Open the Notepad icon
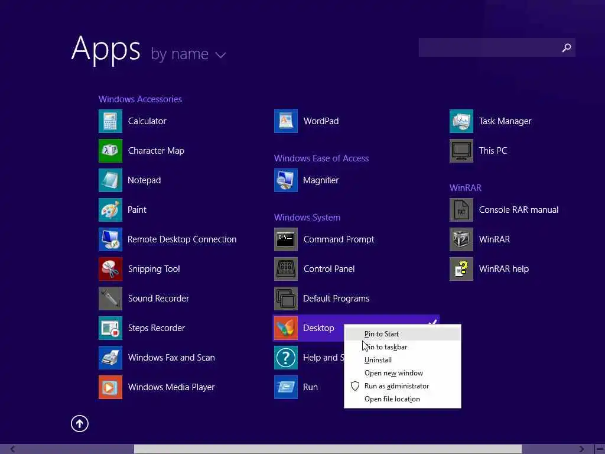The image size is (605, 454). click(x=110, y=180)
